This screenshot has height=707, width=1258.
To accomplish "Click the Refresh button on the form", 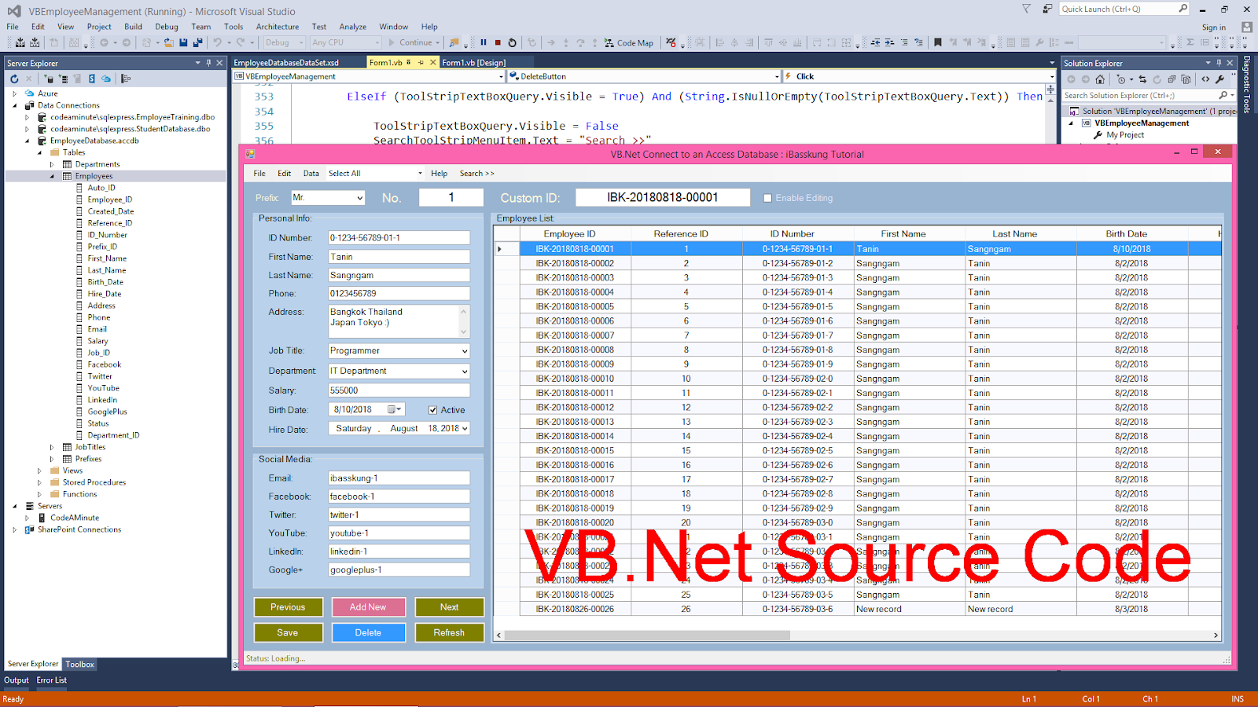I will pos(449,632).
